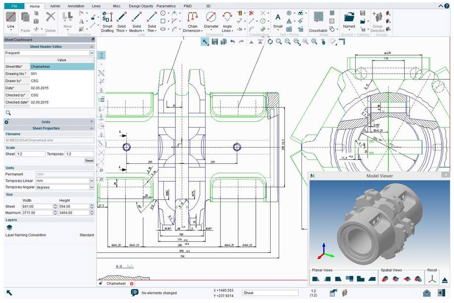Image resolution: width=454 pixels, height=303 pixels.
Task: Click the red asterisk construction point tool
Action: 251,13
